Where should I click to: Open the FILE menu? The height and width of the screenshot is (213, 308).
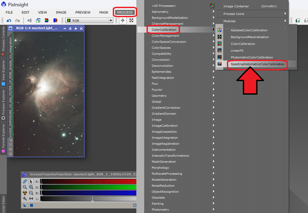[x=9, y=12]
